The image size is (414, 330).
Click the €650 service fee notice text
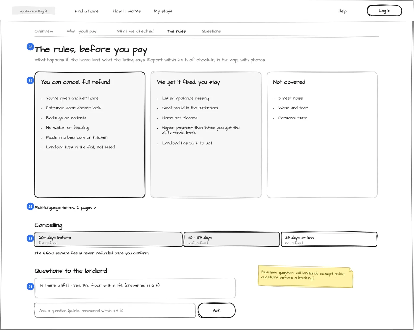coord(92,253)
